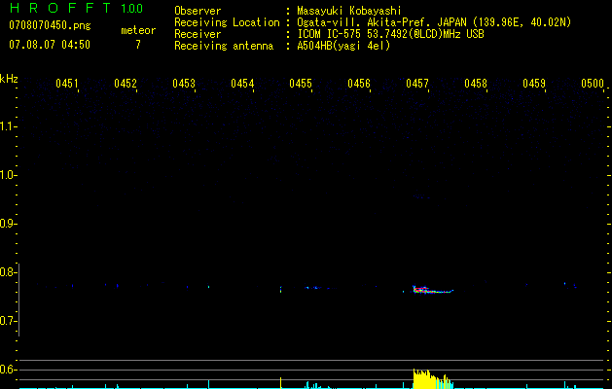Image resolution: width=612 pixels, height=389 pixels.
Task: Click time marker 0453
Action: click(184, 84)
